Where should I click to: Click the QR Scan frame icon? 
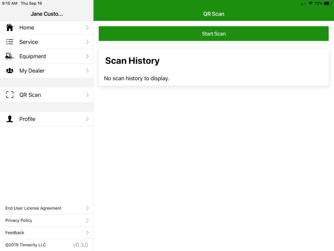click(x=10, y=95)
